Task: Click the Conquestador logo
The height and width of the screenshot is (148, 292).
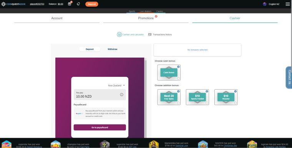Action: click(x=13, y=4)
